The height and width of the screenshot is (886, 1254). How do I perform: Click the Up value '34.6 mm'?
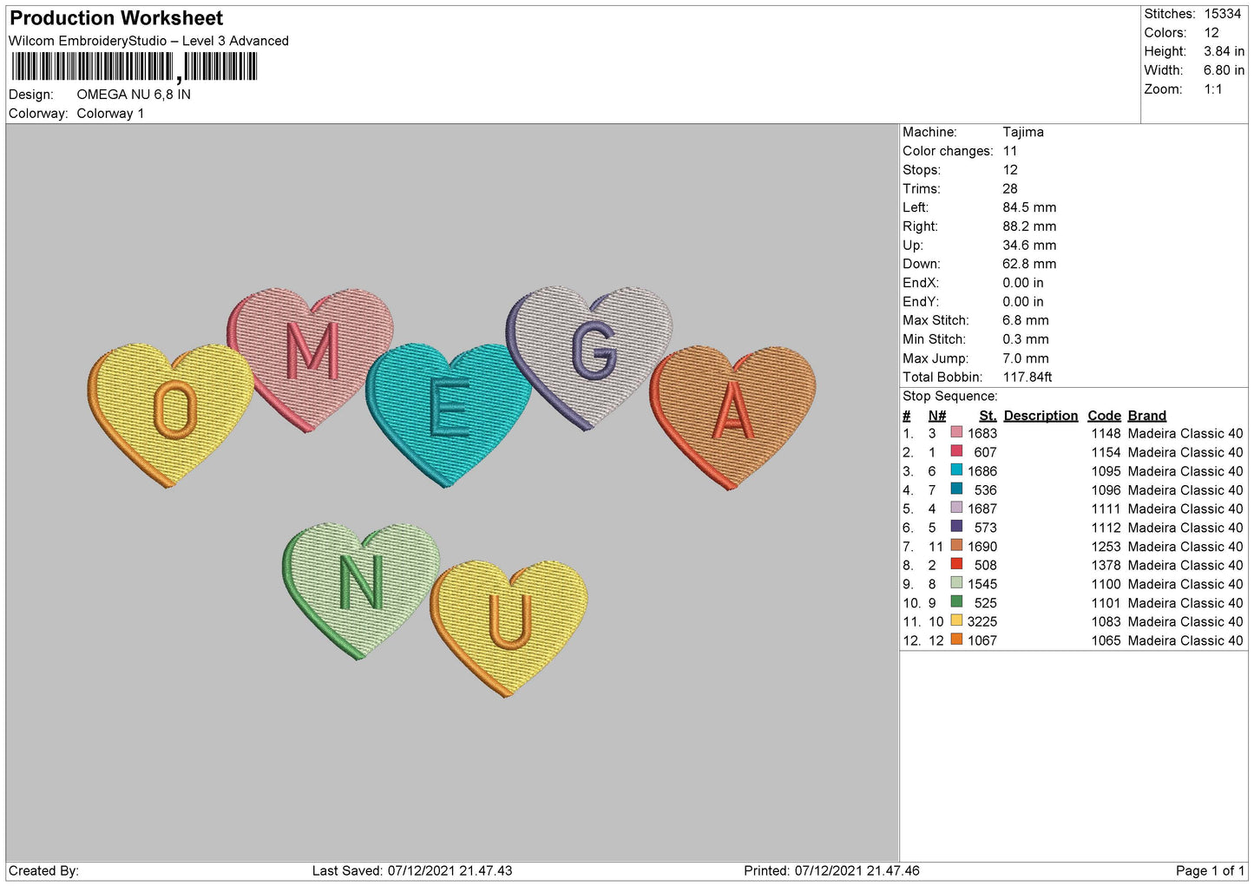pos(1029,246)
